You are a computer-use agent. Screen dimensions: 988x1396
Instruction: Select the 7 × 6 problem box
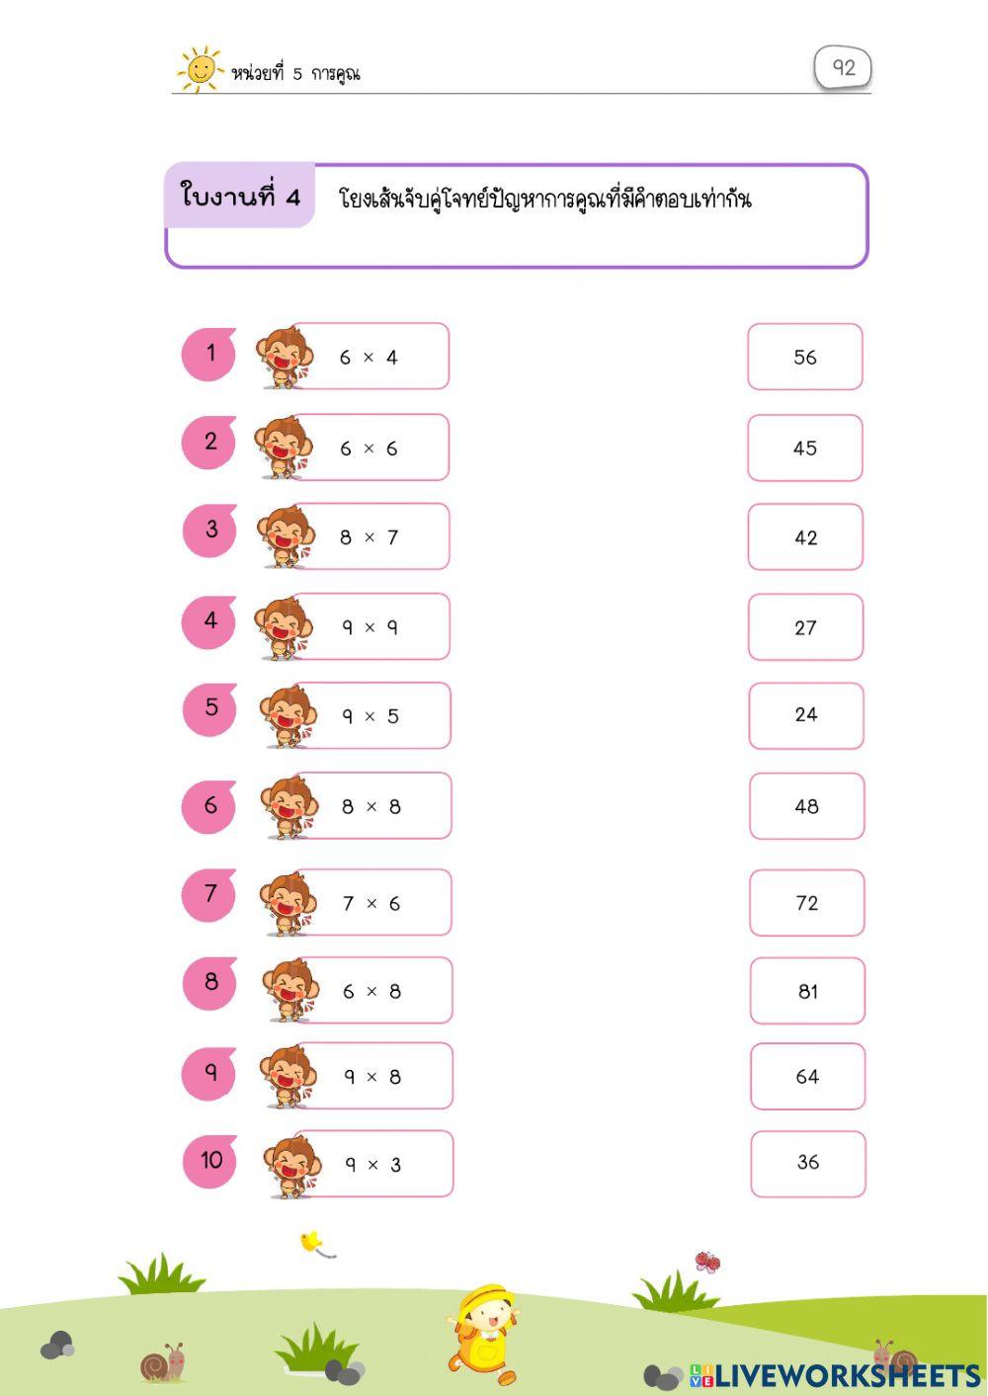(x=375, y=903)
